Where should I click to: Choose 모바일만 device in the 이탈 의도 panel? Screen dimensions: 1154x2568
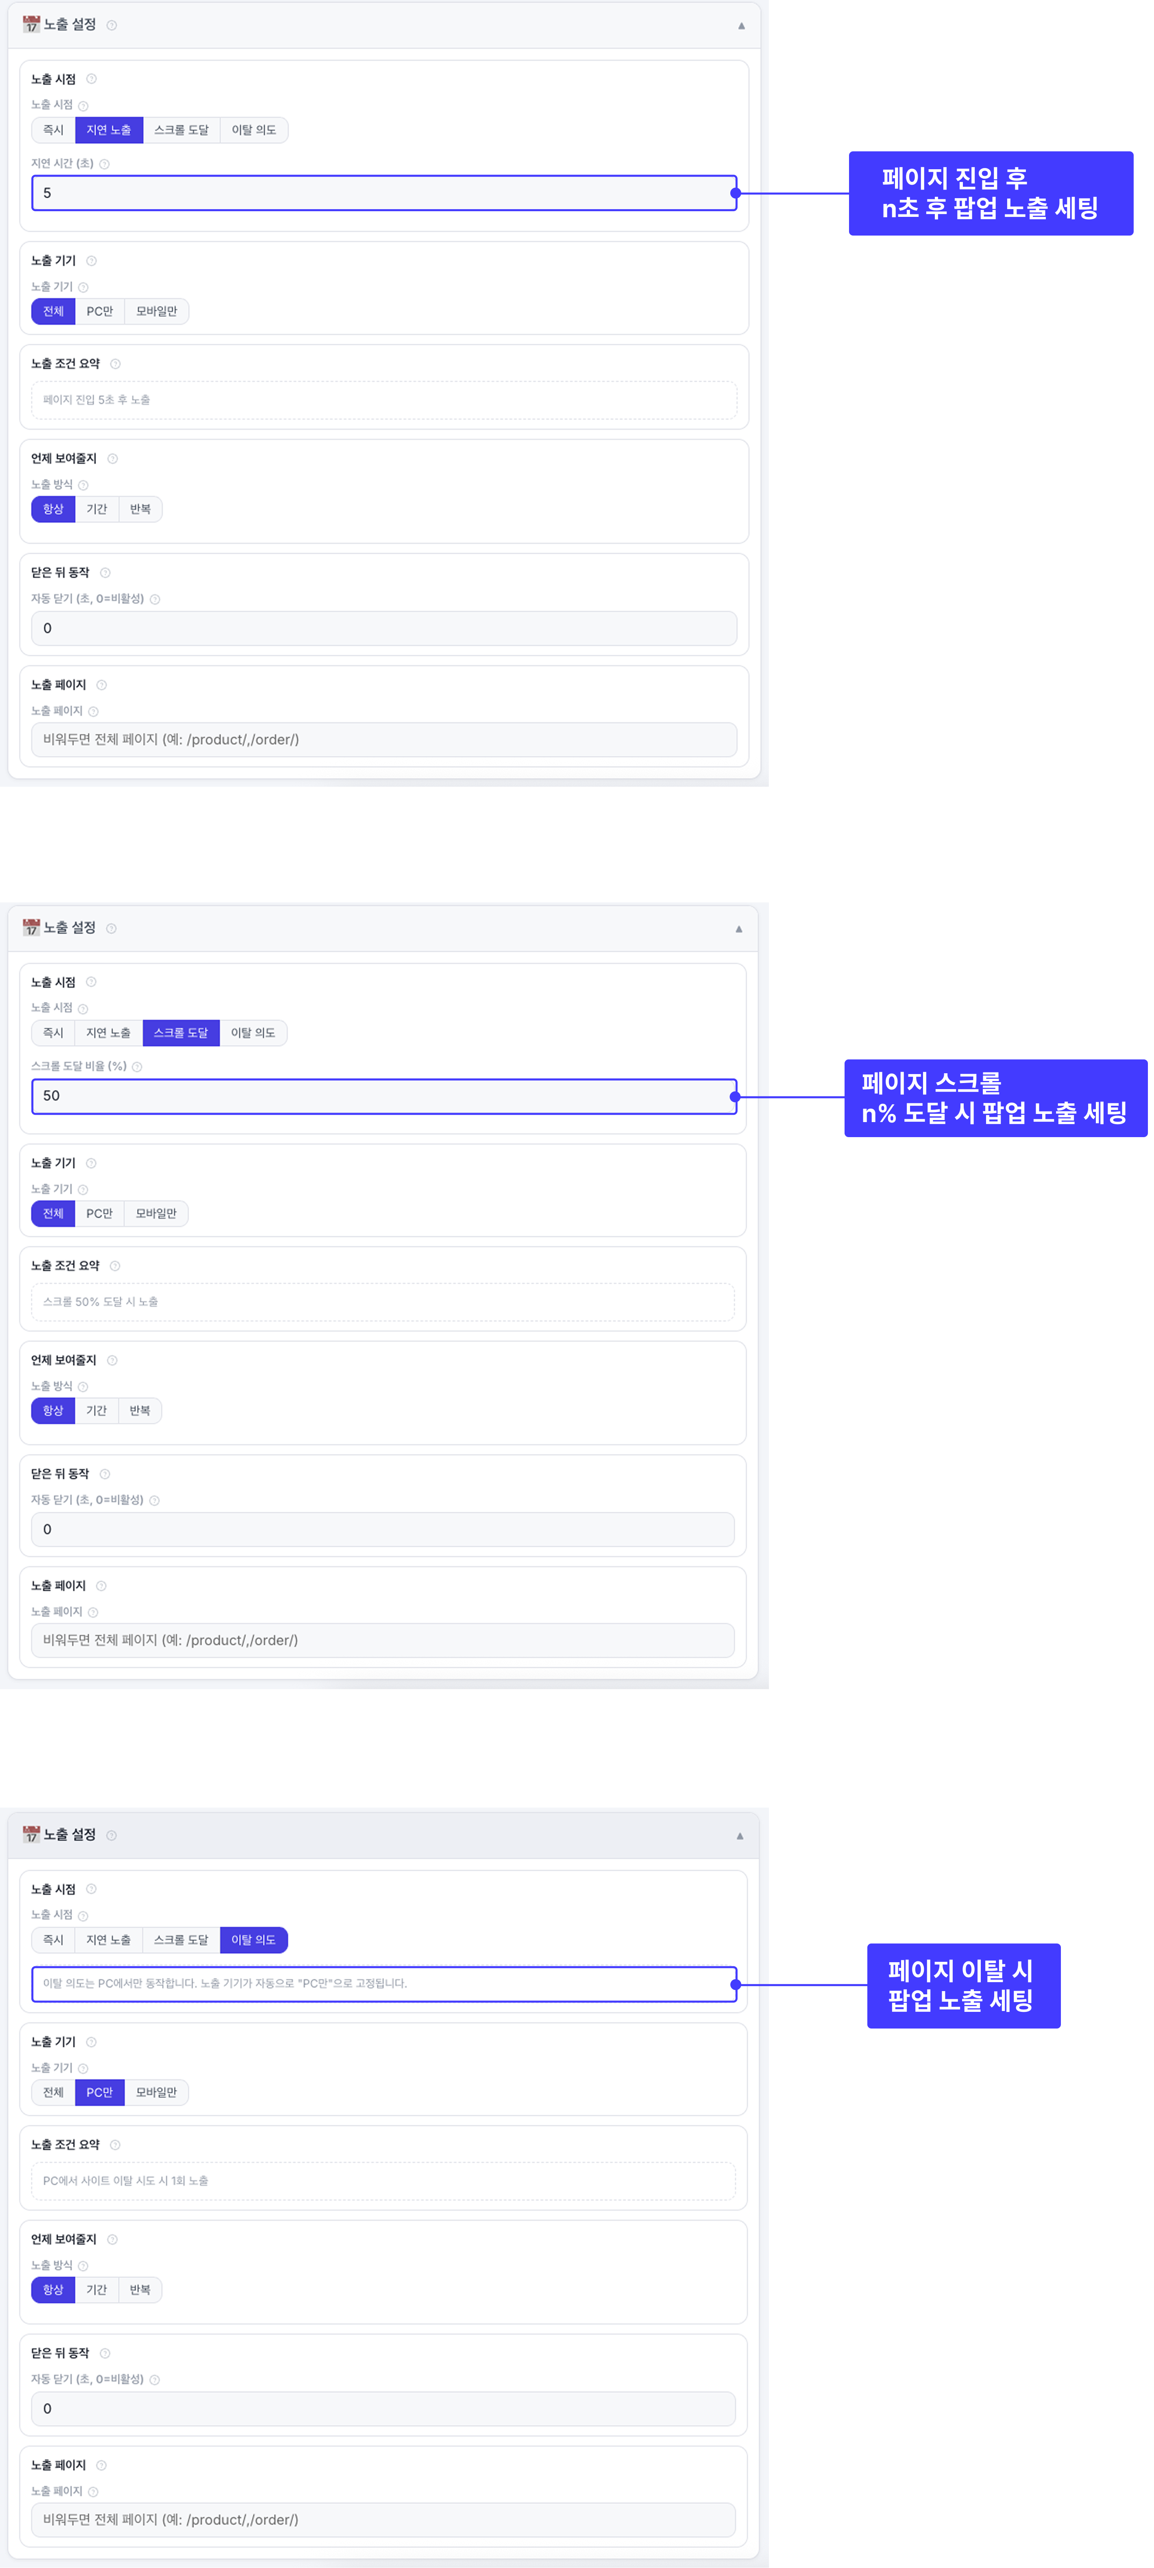157,2092
